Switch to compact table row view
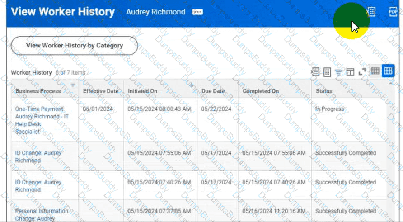This screenshot has height=222, width=403. point(375,71)
